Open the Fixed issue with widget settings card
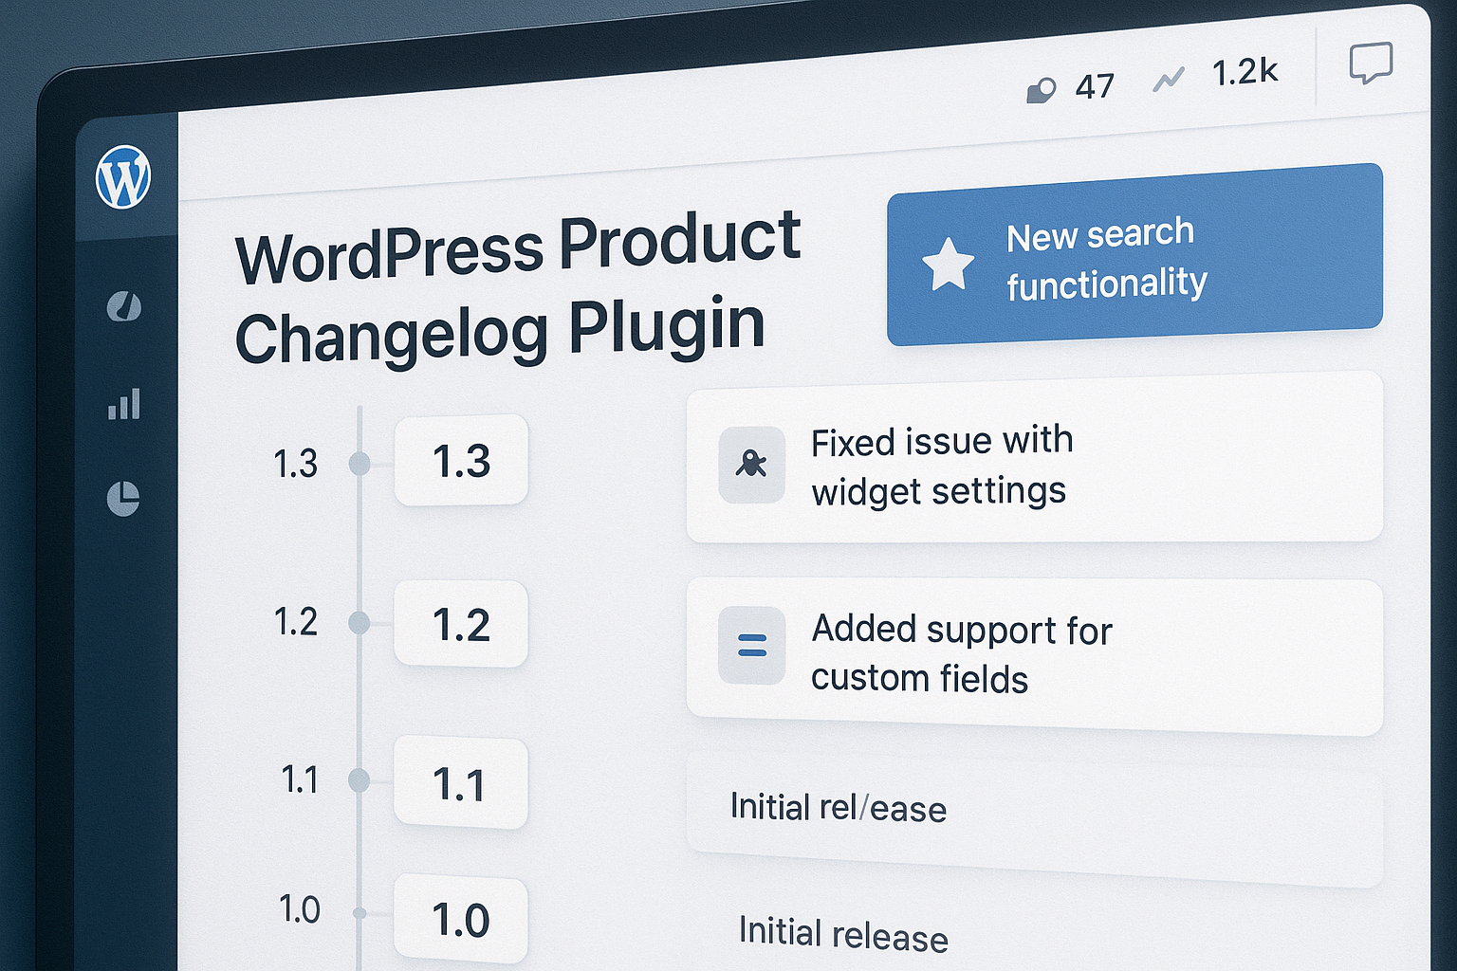Image resolution: width=1457 pixels, height=971 pixels. point(1034,457)
